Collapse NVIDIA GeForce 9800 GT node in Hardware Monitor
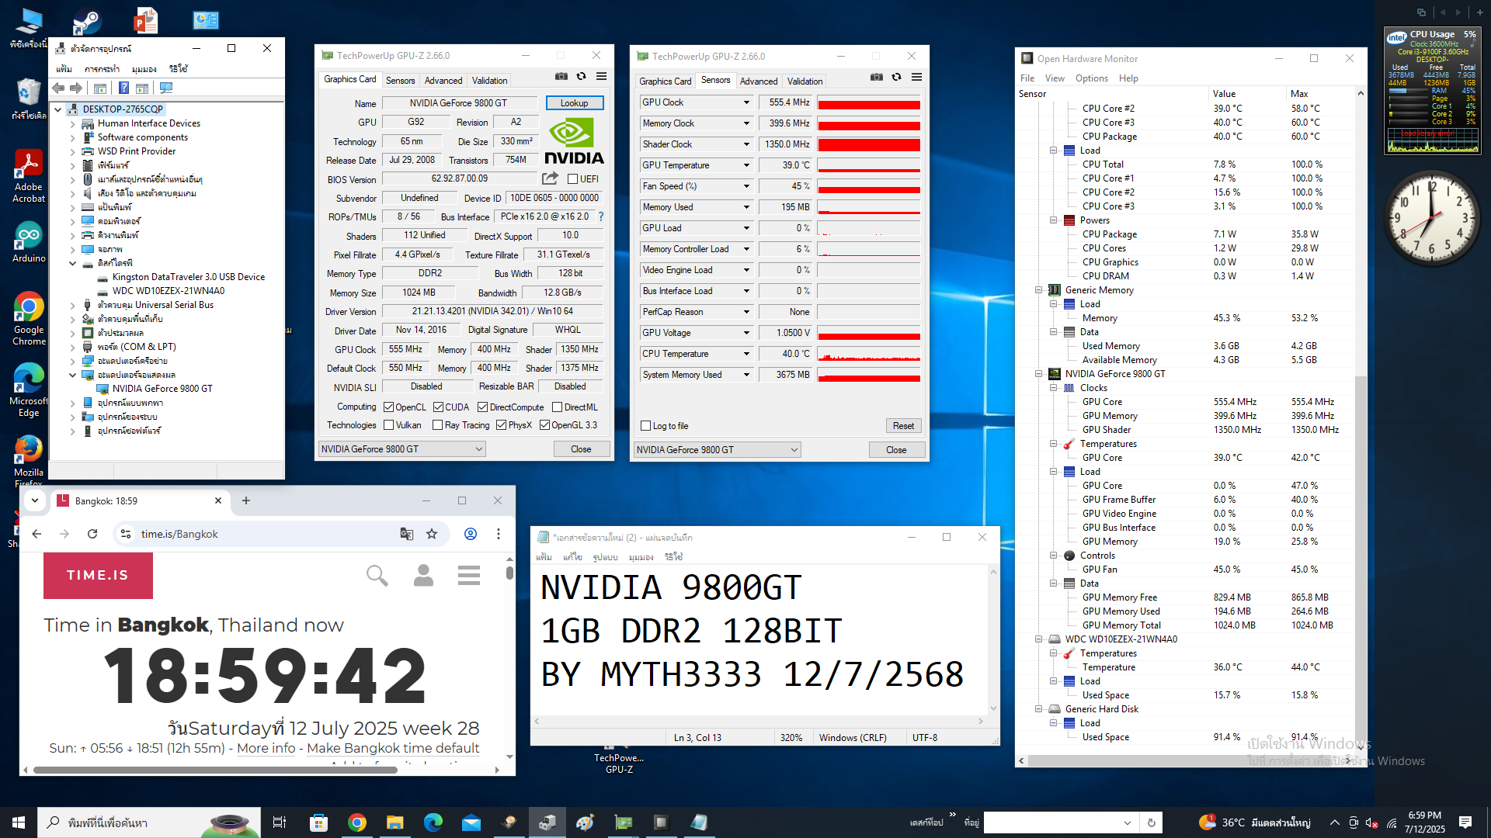Viewport: 1491px width, 838px height. (1038, 374)
